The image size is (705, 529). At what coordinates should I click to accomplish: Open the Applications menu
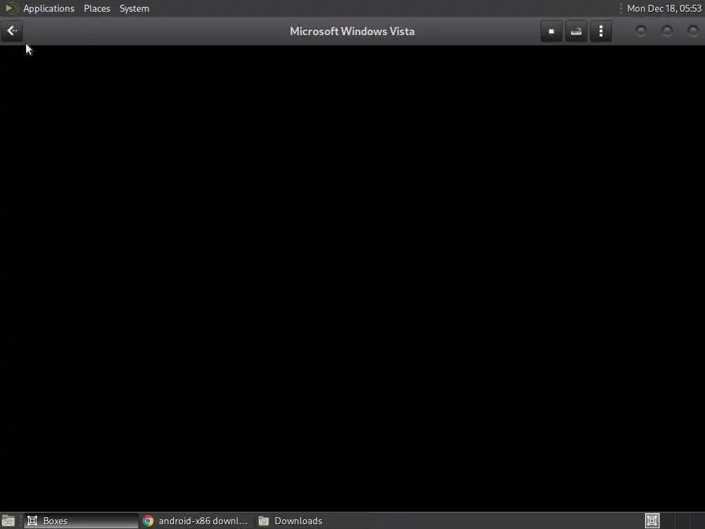[49, 8]
